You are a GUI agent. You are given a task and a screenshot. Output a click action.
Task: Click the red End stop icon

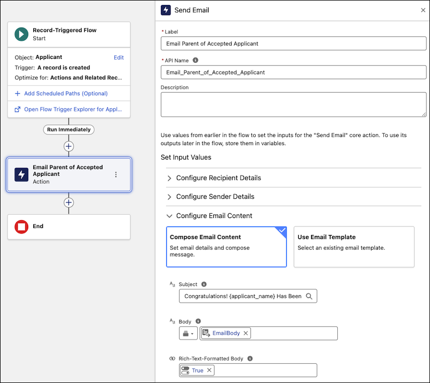tap(21, 227)
